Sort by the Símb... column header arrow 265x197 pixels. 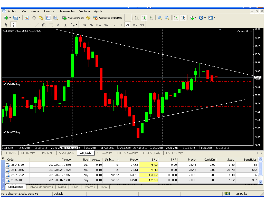(x=118, y=160)
